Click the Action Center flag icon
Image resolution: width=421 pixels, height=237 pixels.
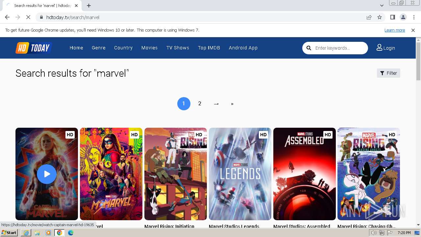(x=390, y=233)
